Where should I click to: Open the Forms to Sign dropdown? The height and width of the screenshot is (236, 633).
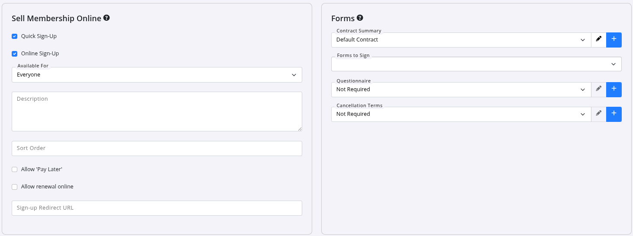pos(476,64)
